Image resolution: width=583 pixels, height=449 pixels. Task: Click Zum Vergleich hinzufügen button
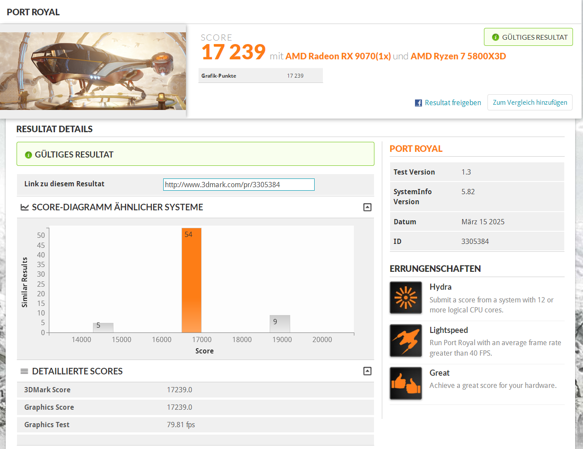(x=530, y=103)
